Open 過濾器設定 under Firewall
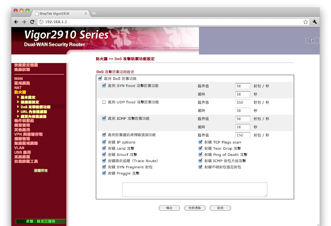Viewport: 331px width, 226px height. (x=30, y=102)
